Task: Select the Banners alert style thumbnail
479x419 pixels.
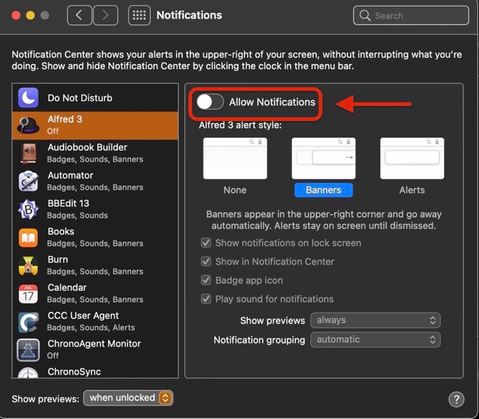Action: point(324,158)
